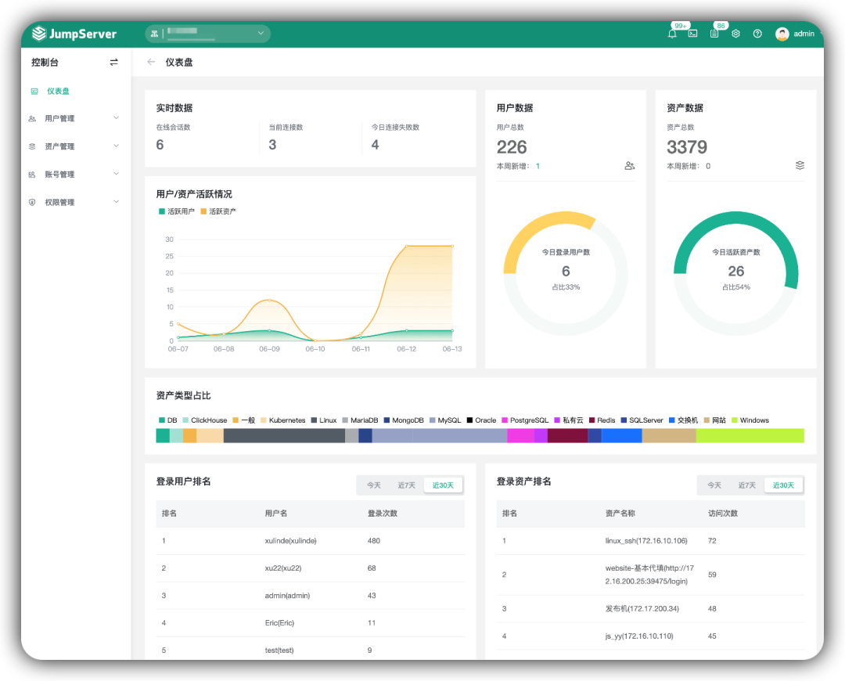Viewport: 845px width, 681px height.
Task: Click the 仪表盘 sidebar icon
Action: pos(34,91)
